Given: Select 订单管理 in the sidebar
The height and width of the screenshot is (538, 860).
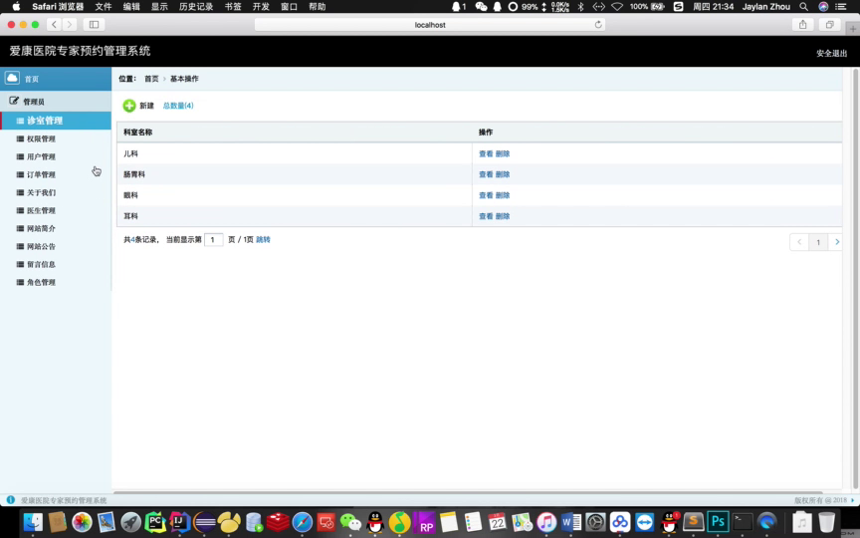Looking at the screenshot, I should 41,174.
